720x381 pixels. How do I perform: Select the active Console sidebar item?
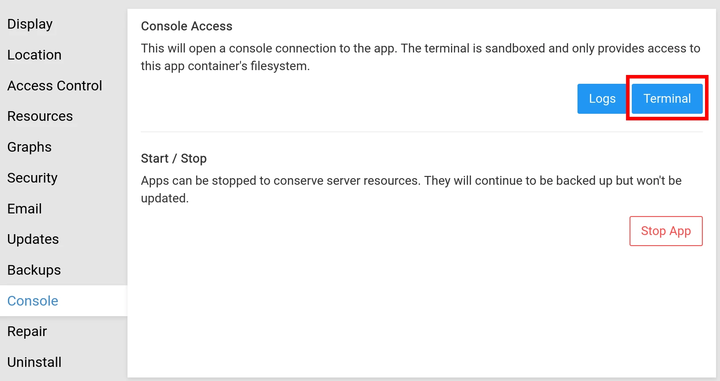[33, 301]
